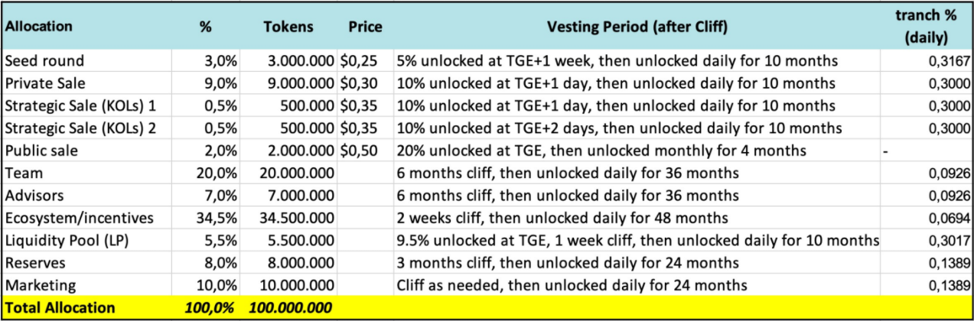Select the Public sale price $0,50 cell
The height and width of the screenshot is (321, 974).
[360, 151]
